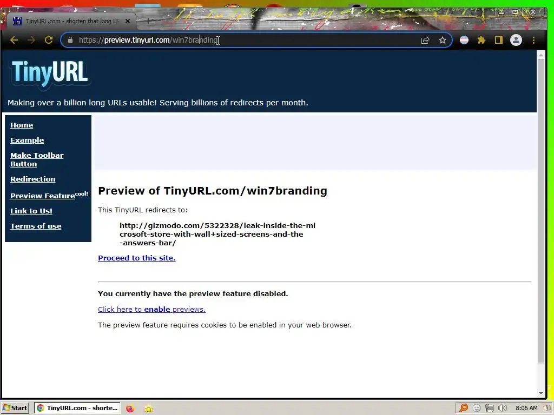Open a new tab with plus button
Viewport: 554px width, 415px height.
pos(148,21)
